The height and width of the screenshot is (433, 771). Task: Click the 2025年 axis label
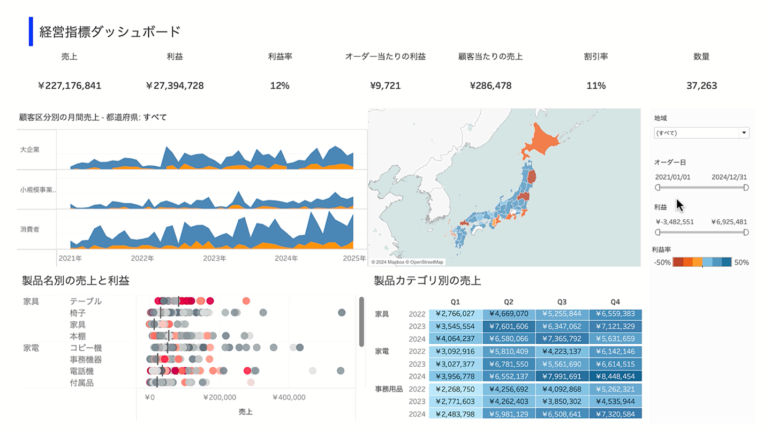coord(354,258)
